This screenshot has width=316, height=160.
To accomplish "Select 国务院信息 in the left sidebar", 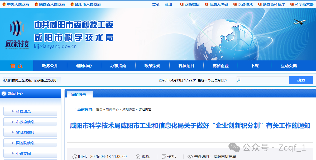I will click(30, 143).
